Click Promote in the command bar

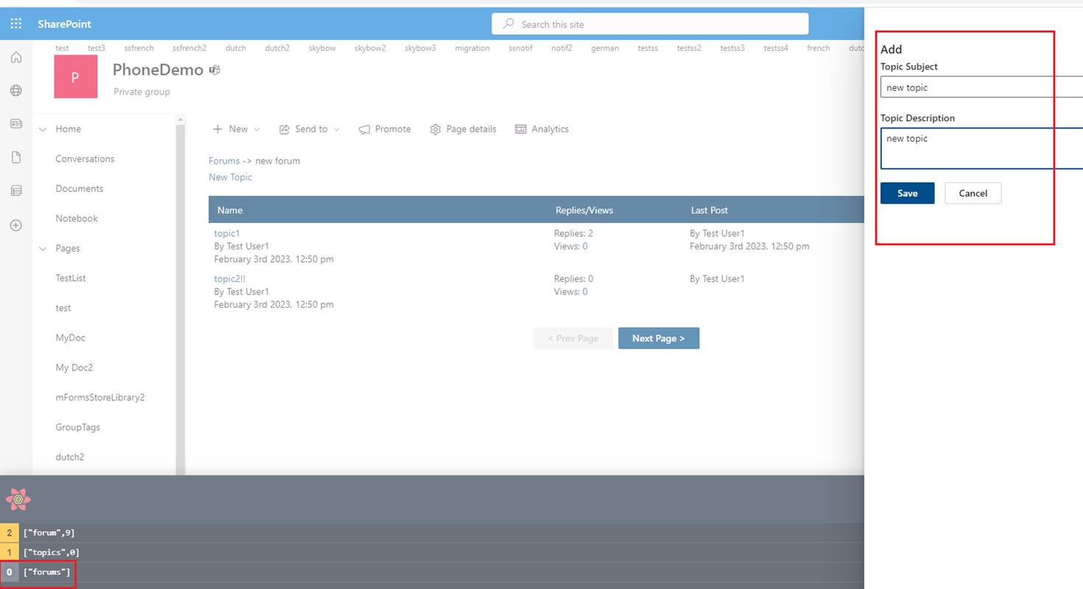tap(384, 129)
